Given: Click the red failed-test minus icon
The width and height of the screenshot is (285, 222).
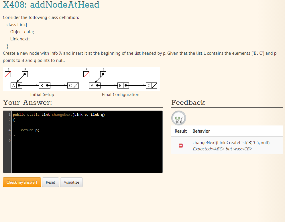Looking at the screenshot, I should click(x=180, y=146).
